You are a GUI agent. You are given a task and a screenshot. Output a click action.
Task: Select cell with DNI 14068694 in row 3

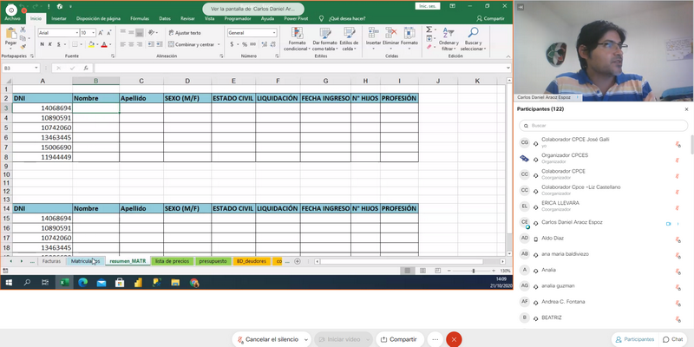43,108
